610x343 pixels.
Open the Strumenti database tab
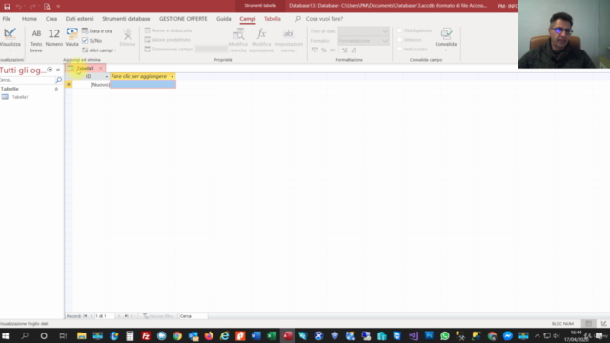(126, 19)
